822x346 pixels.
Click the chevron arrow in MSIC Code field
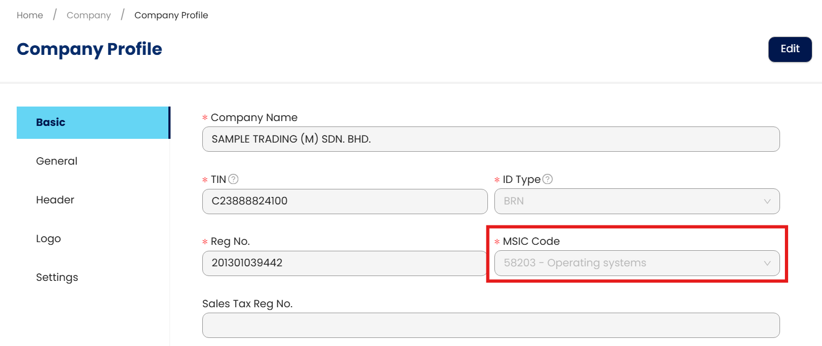(767, 263)
